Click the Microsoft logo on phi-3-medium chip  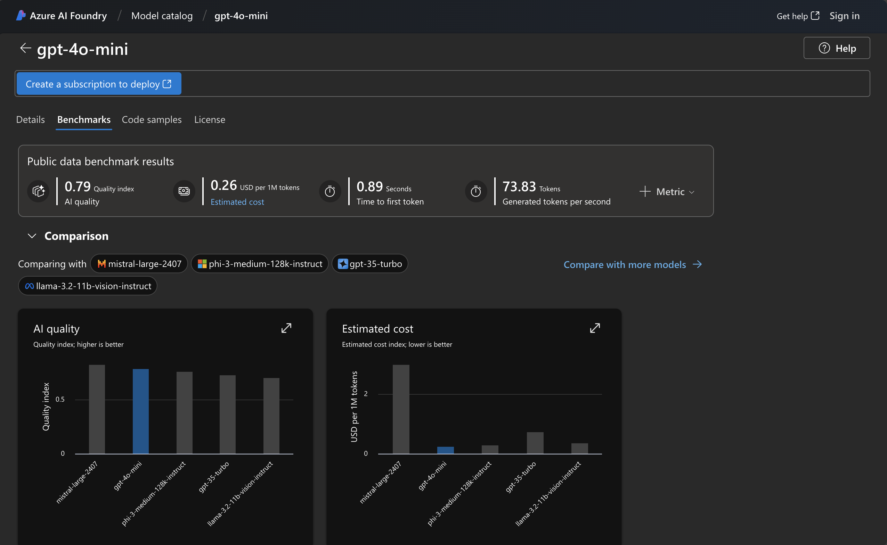click(202, 264)
